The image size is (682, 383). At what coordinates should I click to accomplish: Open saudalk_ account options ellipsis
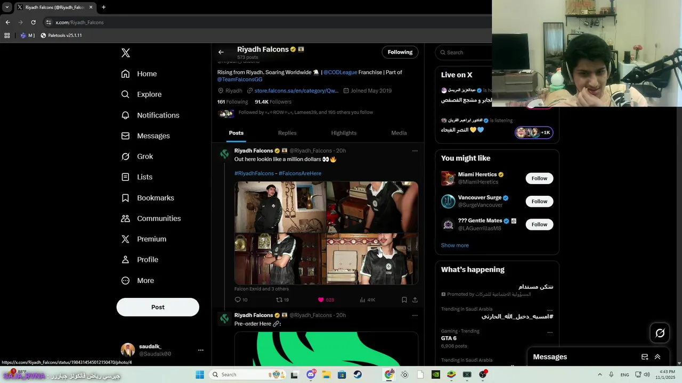click(x=201, y=350)
